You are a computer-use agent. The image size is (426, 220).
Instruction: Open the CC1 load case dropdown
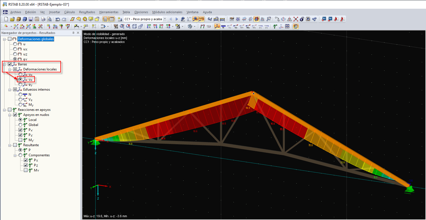point(165,19)
